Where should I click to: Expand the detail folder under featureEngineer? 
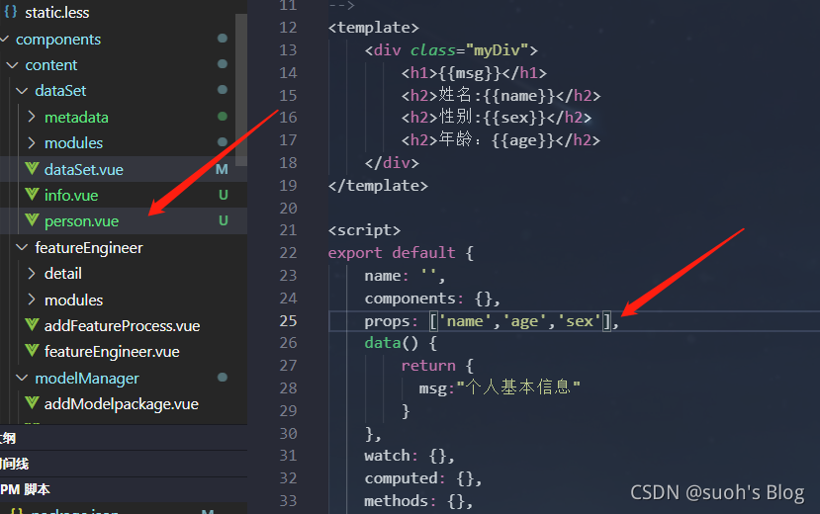tap(32, 273)
